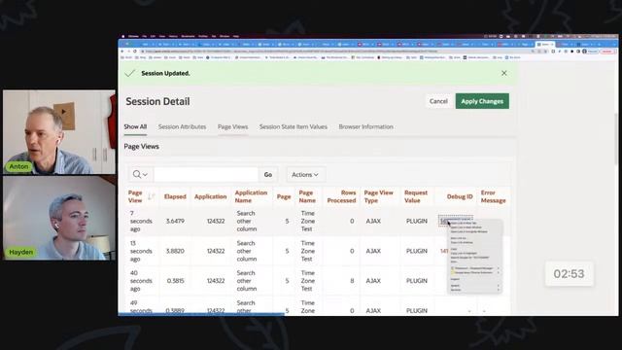
Task: Open Services submenu in context menu
Action: coord(474,290)
